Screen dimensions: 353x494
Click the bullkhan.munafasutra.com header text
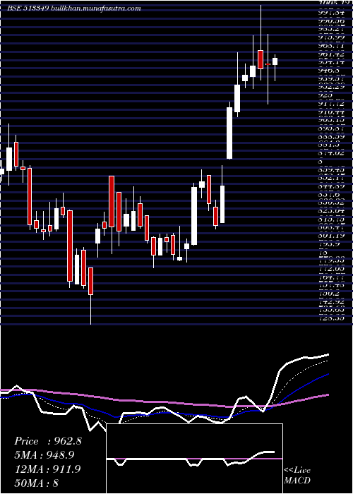pos(96,8)
